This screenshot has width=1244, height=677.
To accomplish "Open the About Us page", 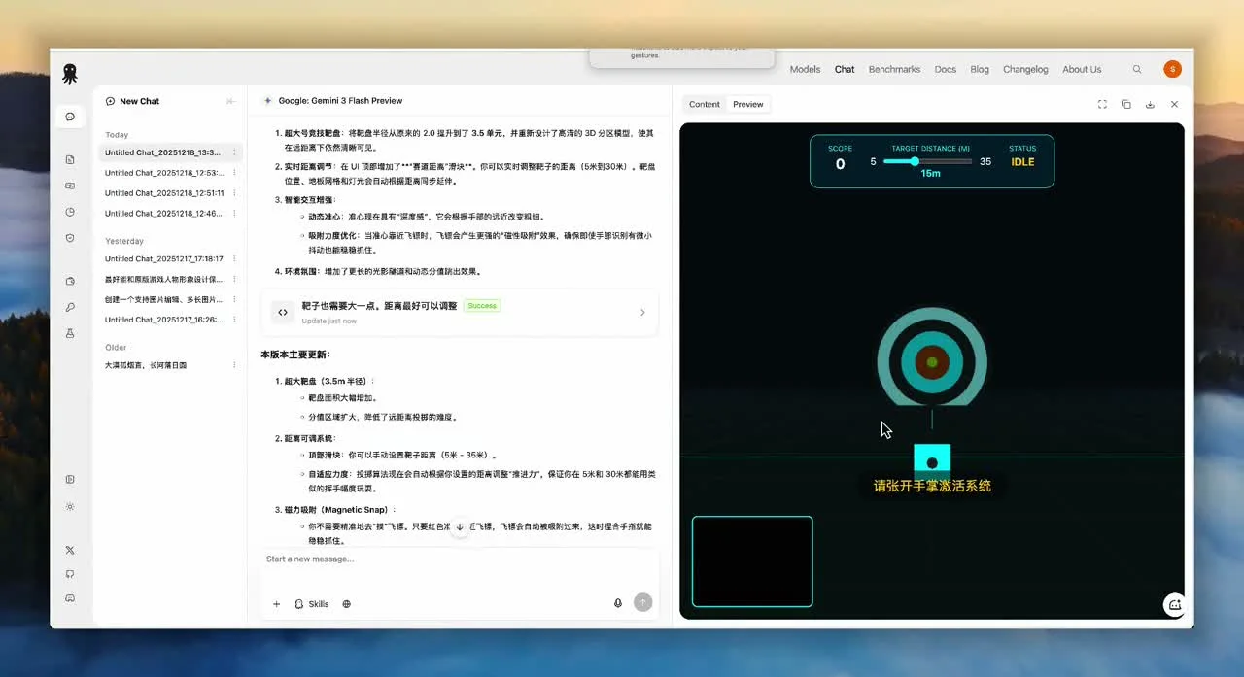I will pos(1082,70).
